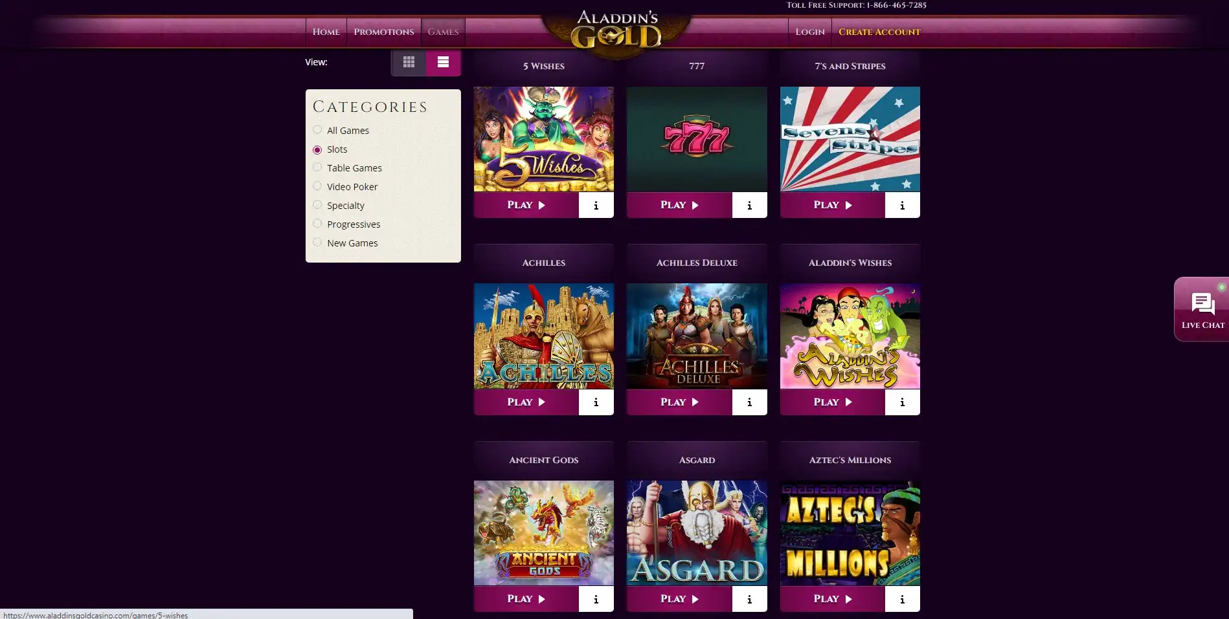
Task: Open the Promotions menu item
Action: [384, 32]
